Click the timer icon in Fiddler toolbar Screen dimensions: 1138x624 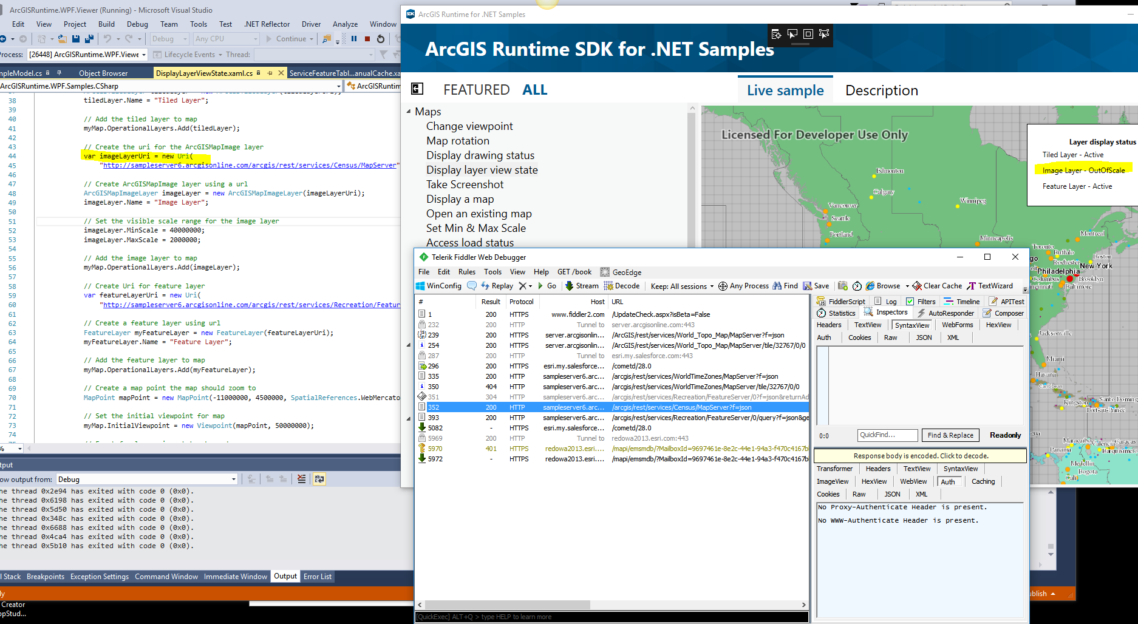(x=857, y=286)
